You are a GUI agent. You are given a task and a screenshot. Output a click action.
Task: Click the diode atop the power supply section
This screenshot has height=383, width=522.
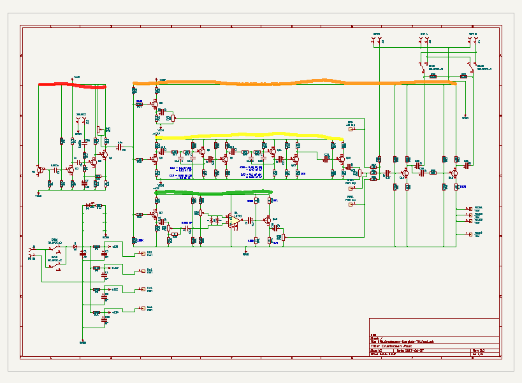(91, 205)
